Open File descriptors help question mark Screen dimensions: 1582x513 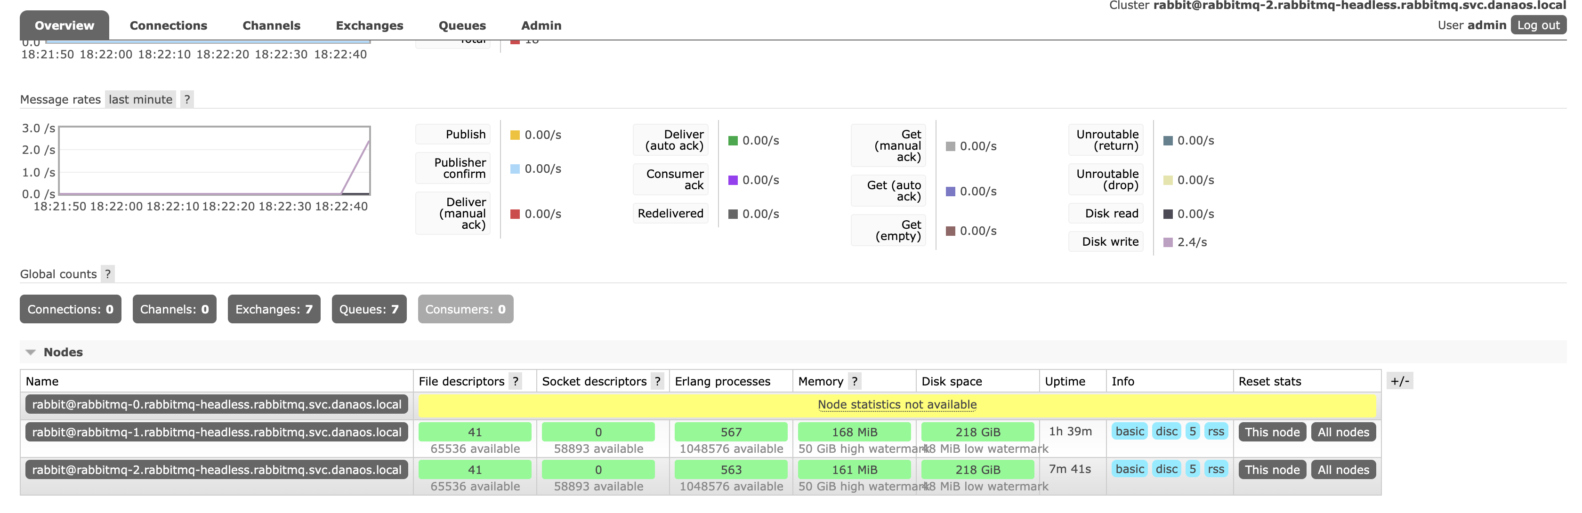(x=515, y=382)
